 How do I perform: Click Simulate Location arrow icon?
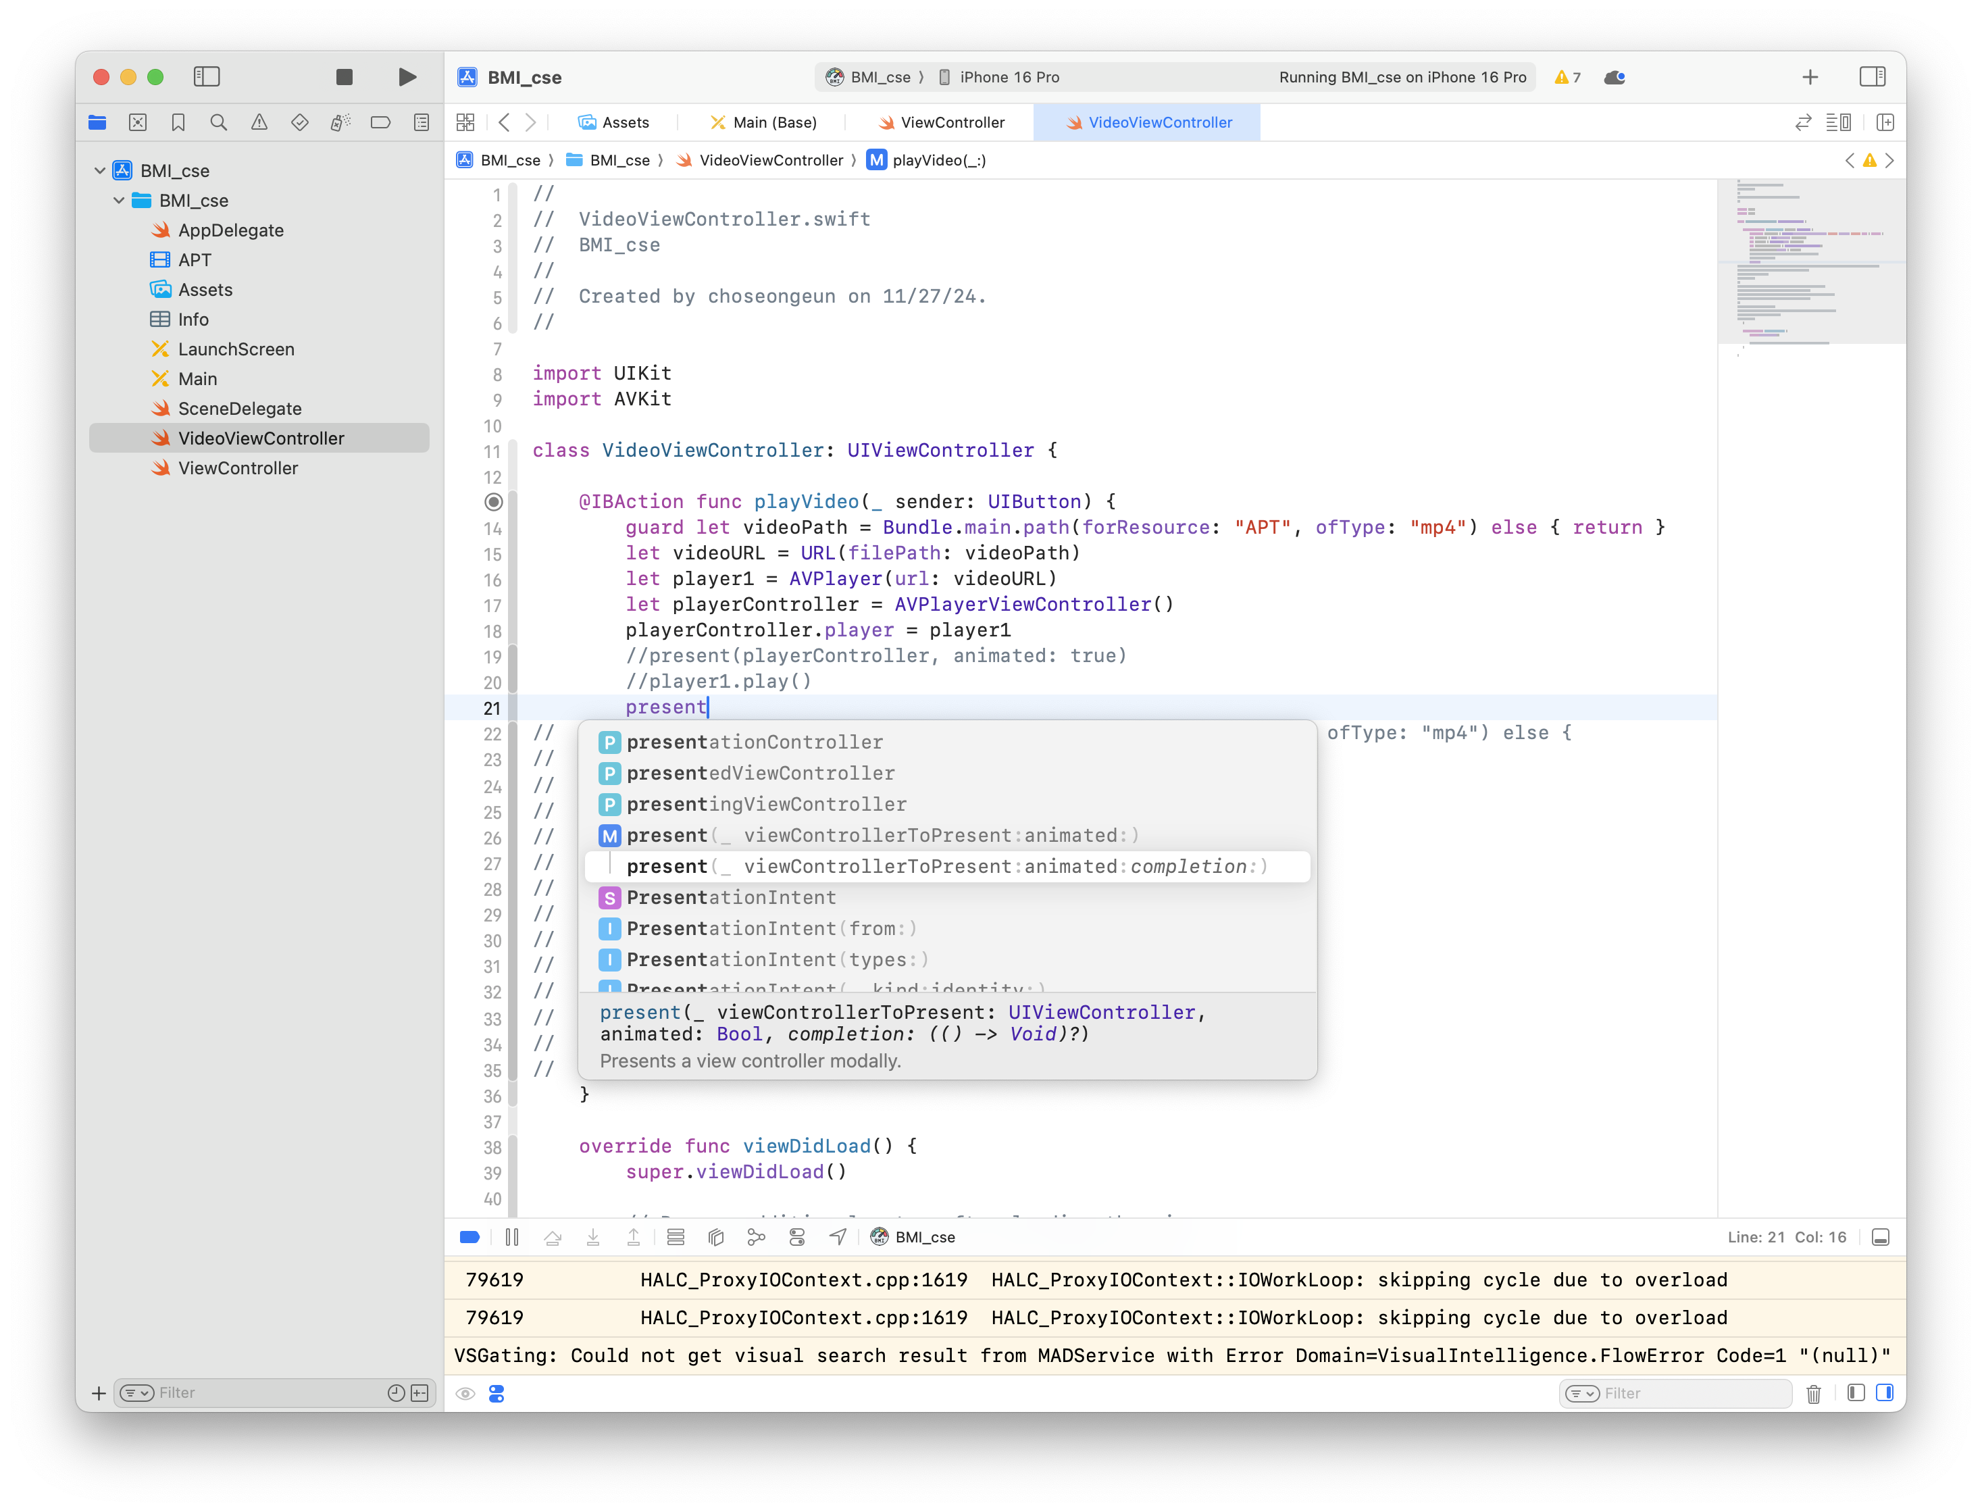[x=838, y=1238]
